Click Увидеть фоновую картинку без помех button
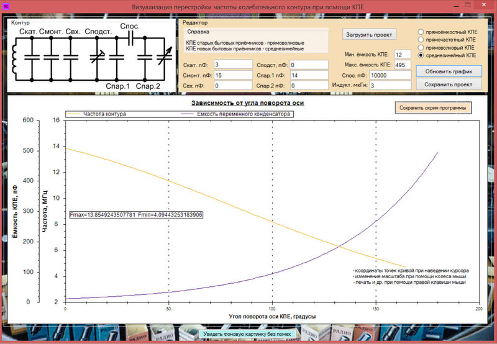Image resolution: width=497 pixels, height=344 pixels. click(x=247, y=333)
